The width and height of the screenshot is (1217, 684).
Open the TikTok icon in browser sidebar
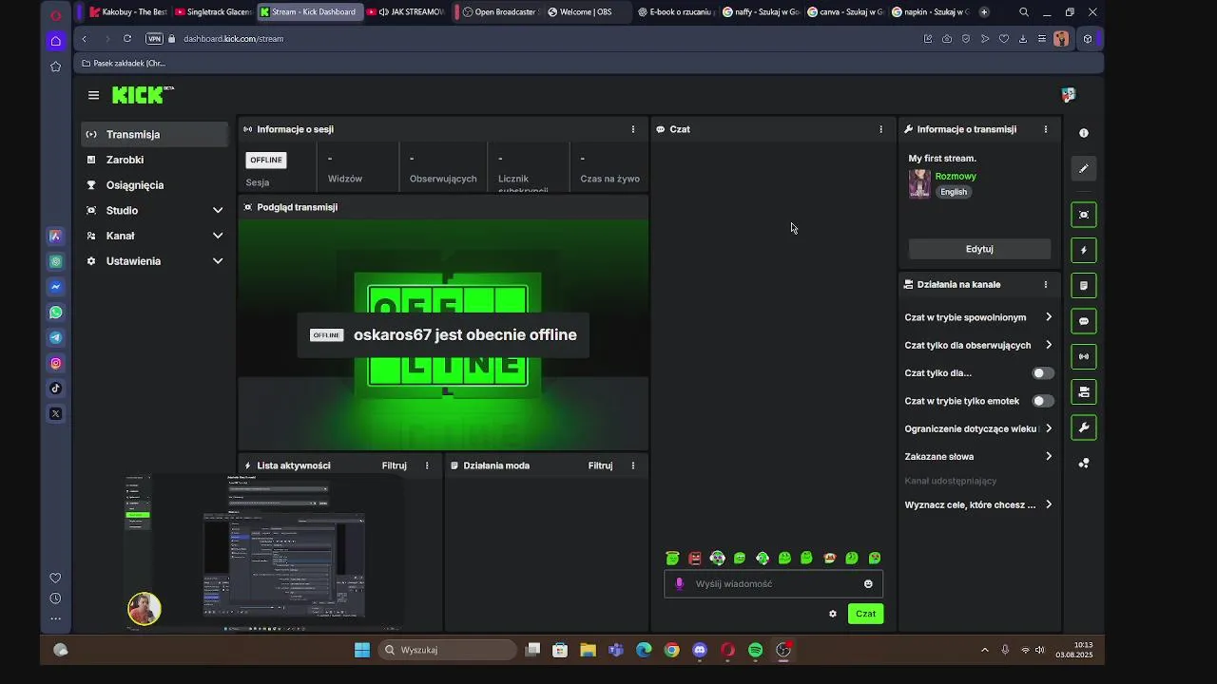click(x=56, y=389)
